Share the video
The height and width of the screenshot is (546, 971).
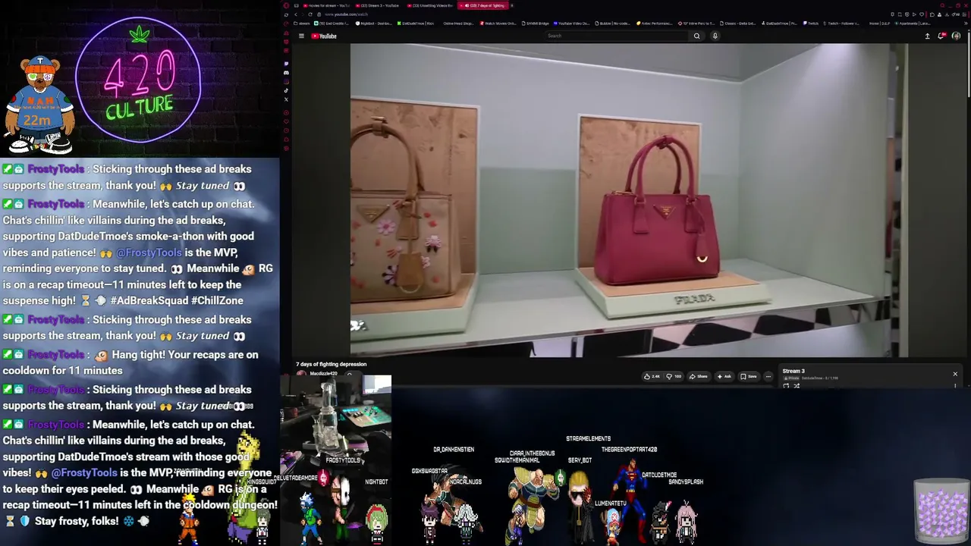[699, 376]
